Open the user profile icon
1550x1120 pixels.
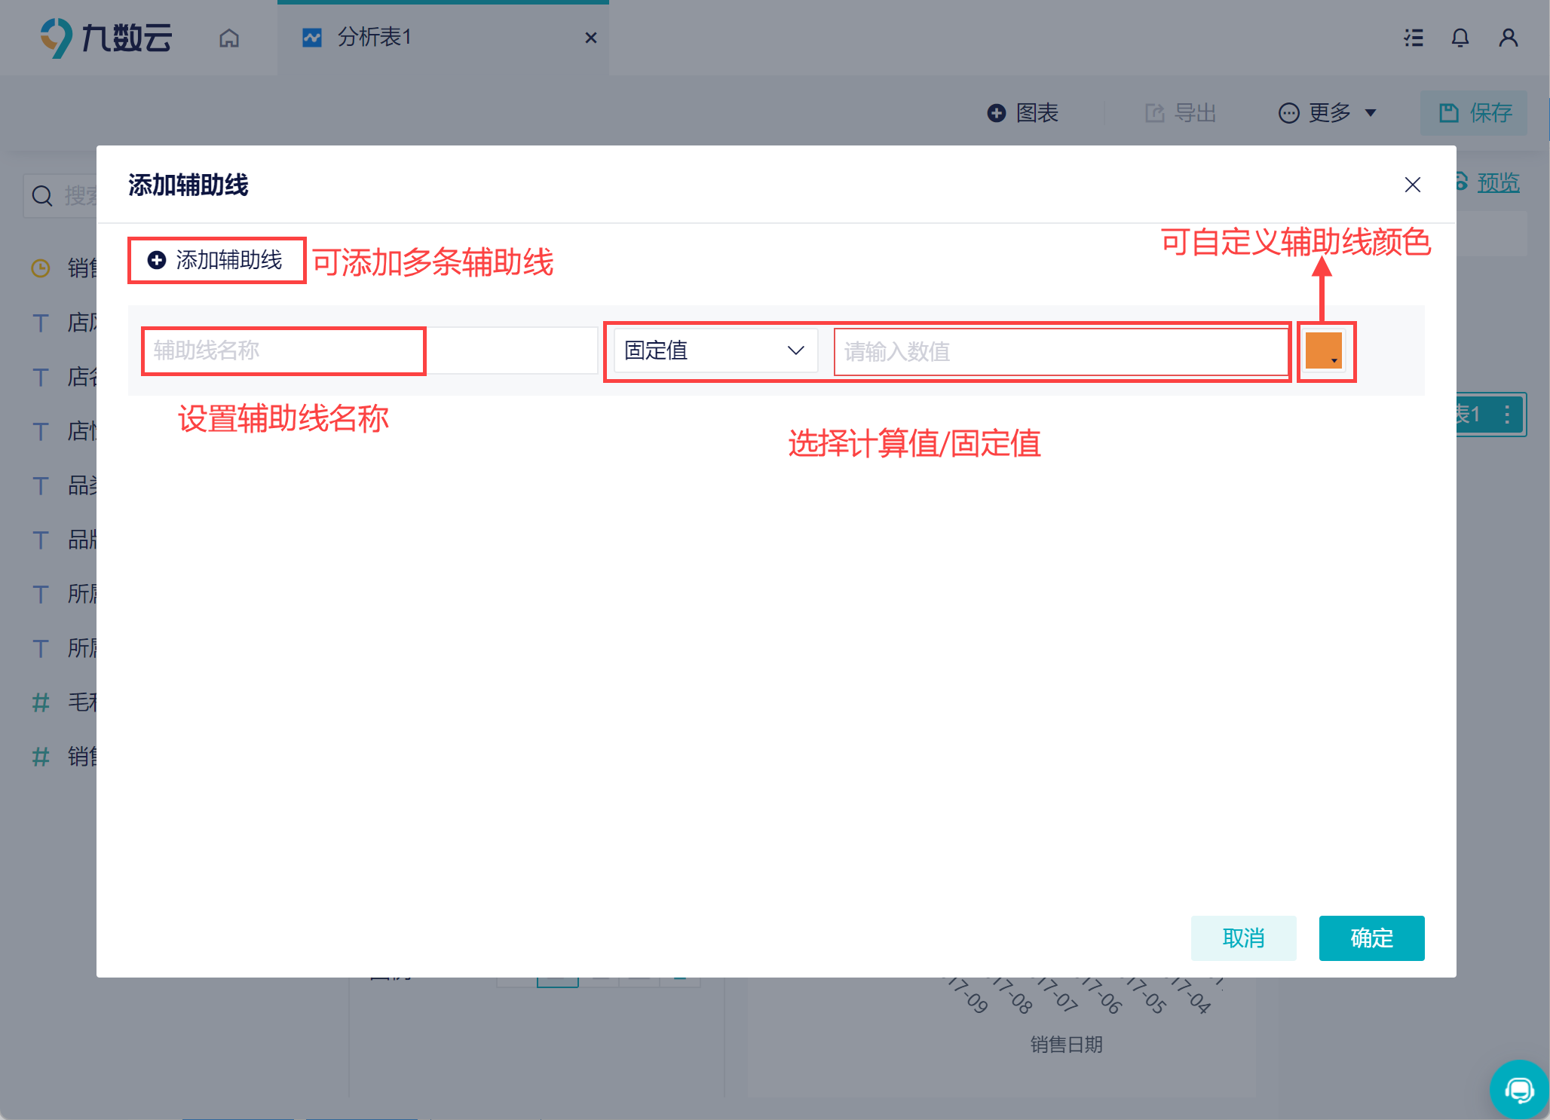(x=1508, y=38)
